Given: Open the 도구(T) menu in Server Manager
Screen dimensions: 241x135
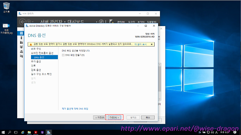Looking at the screenshot, I should tap(132, 22).
